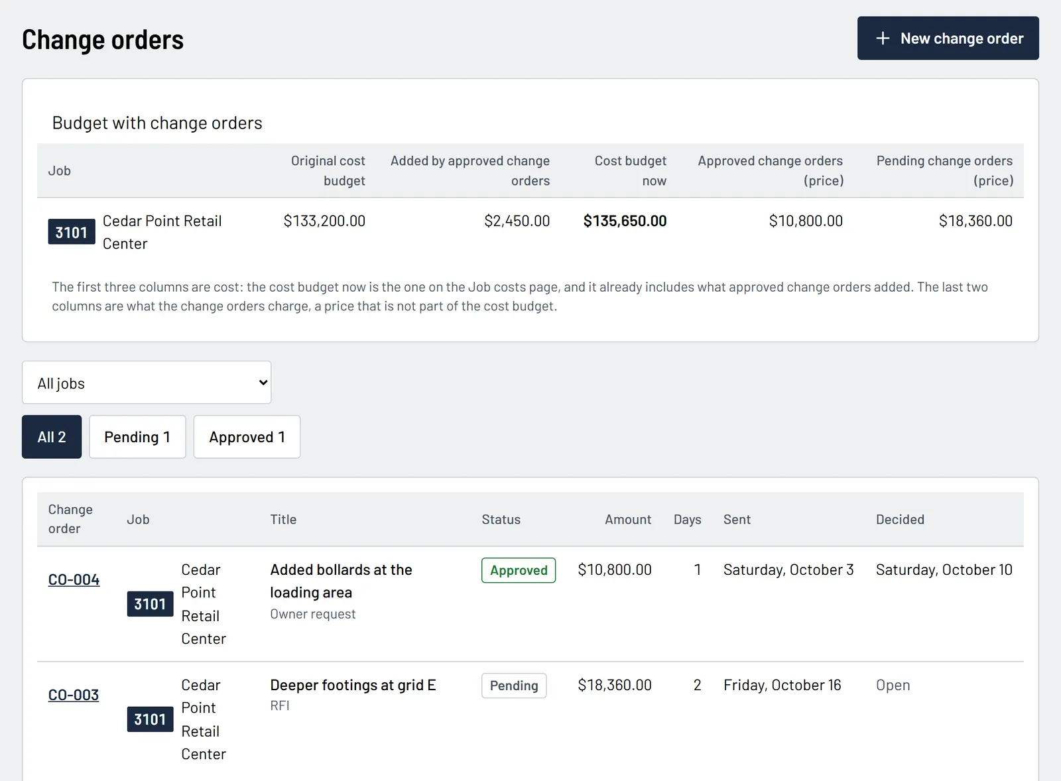The image size is (1061, 781).
Task: Click the Amount column header
Action: pyautogui.click(x=628, y=519)
